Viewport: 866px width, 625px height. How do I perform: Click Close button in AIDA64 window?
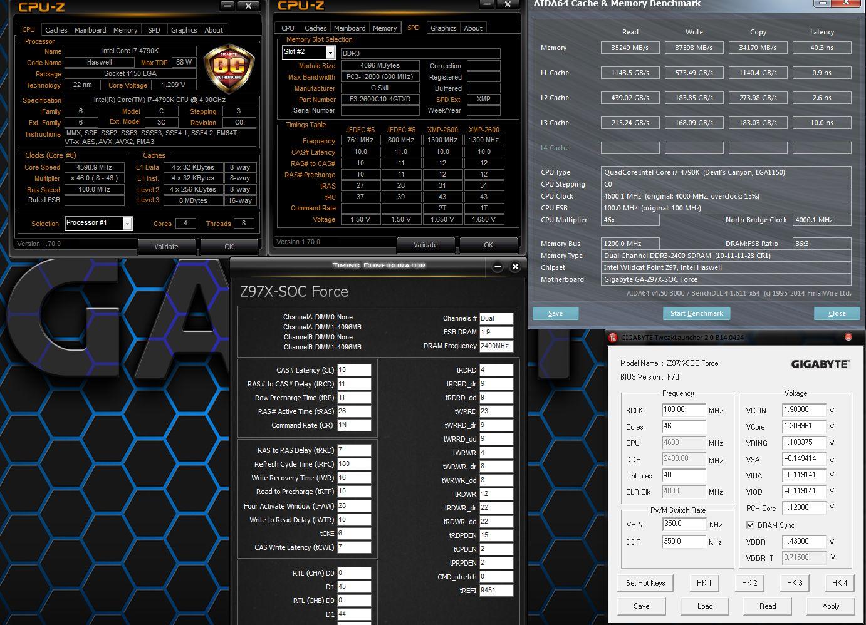tap(837, 313)
